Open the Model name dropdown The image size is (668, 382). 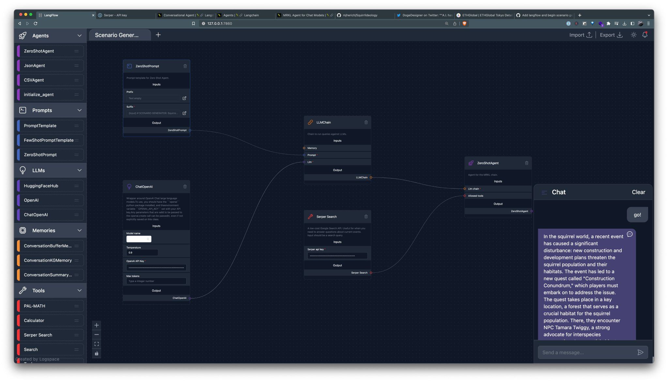[139, 239]
